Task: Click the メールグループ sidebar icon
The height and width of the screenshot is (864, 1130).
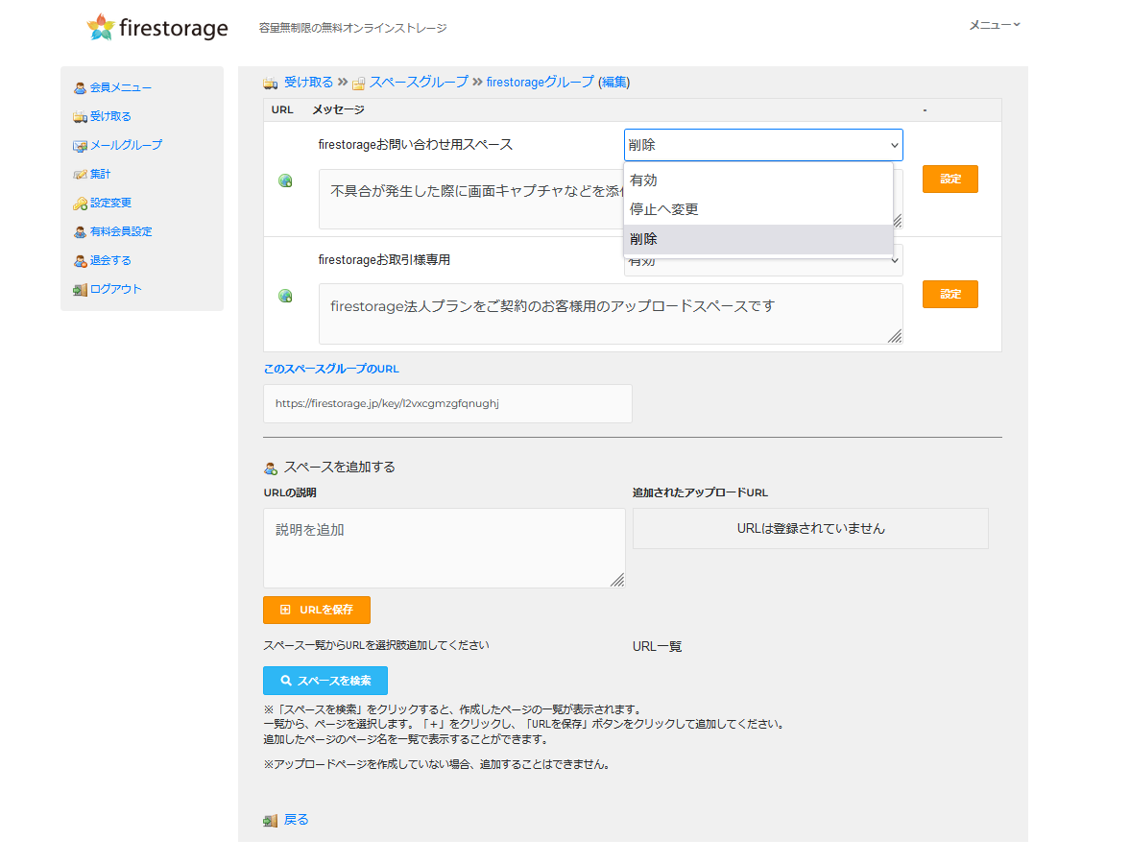Action: pos(80,146)
